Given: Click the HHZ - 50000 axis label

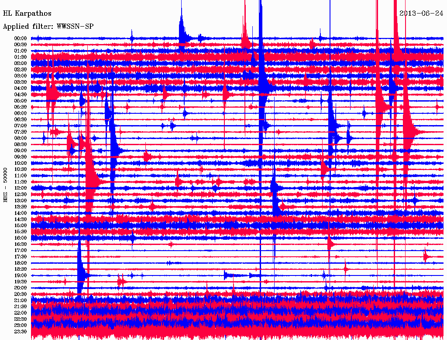Looking at the screenshot, I should point(6,185).
